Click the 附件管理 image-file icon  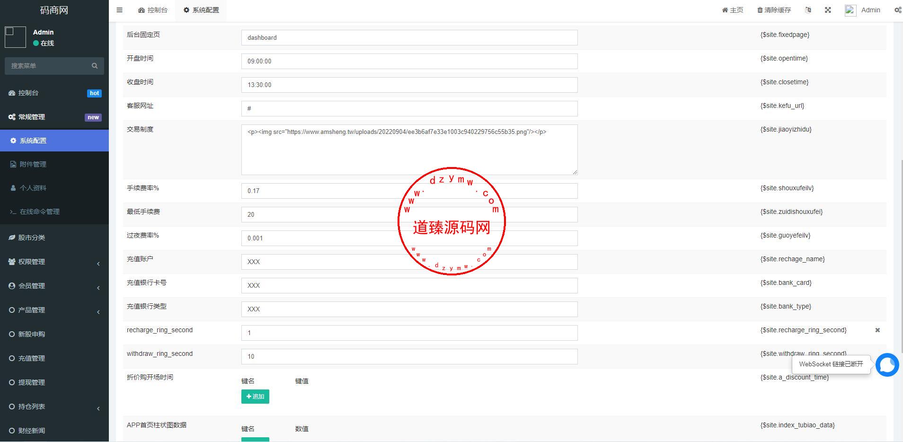[13, 164]
